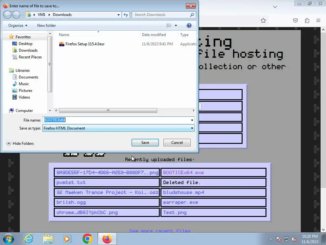The width and height of the screenshot is (326, 245).
Task: Select Favorites in the navigation pane
Action: coord(23,37)
